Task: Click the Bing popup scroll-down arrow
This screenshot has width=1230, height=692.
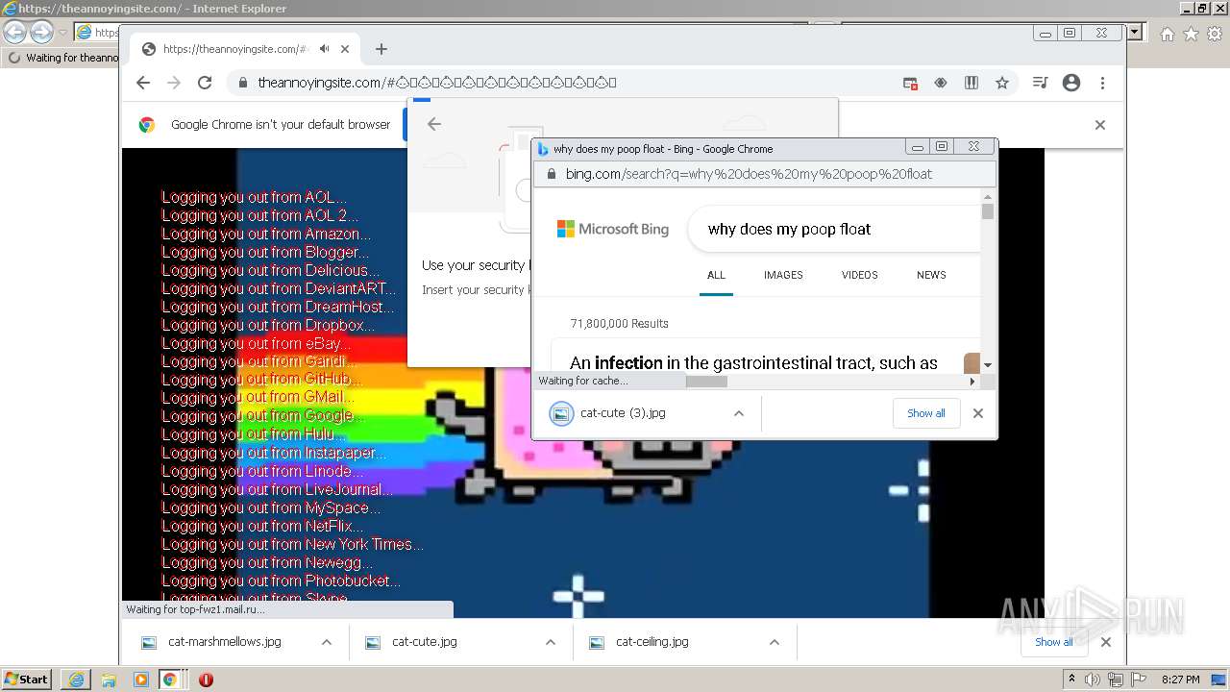Action: pos(988,366)
